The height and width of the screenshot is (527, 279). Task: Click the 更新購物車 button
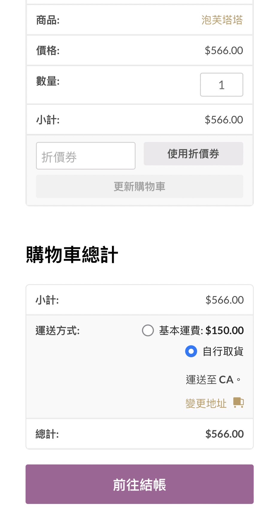139,187
